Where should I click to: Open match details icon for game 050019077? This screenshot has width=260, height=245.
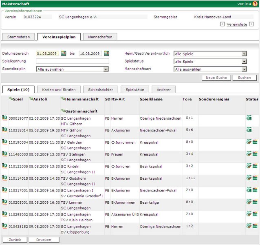tap(4, 118)
